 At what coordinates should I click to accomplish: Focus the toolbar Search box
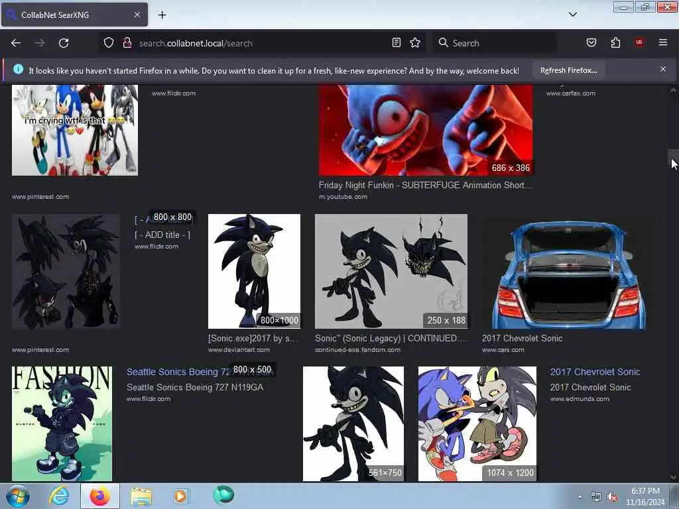(x=493, y=43)
